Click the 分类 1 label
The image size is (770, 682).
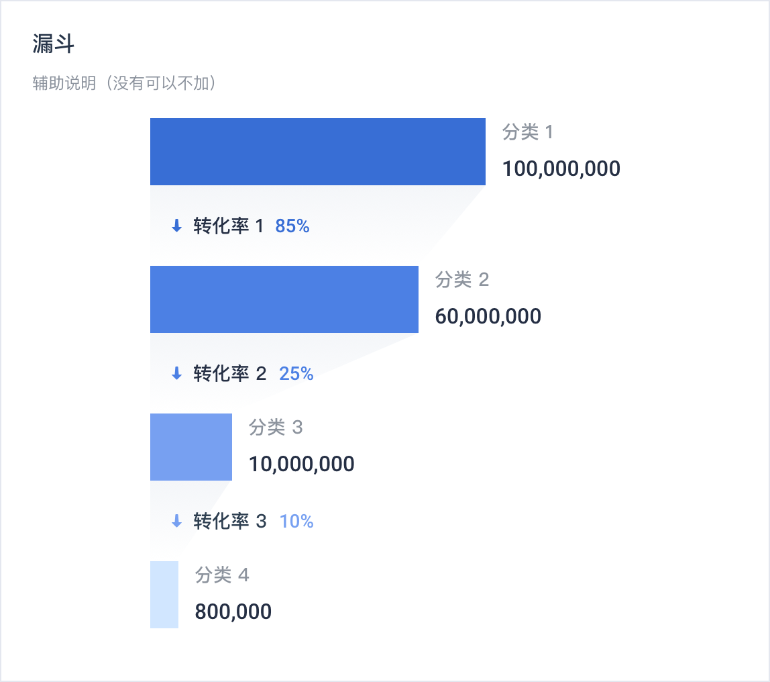coord(528,132)
